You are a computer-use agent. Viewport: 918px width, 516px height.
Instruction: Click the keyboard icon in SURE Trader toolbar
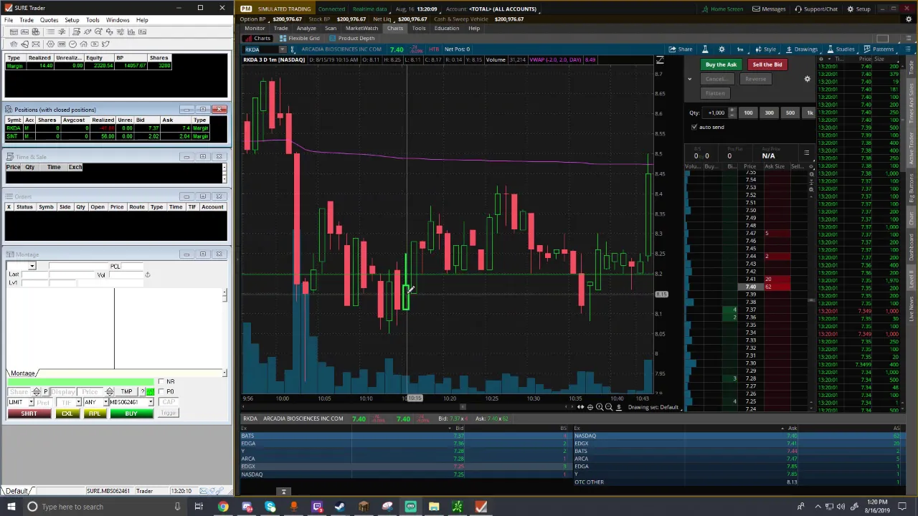coord(62,44)
